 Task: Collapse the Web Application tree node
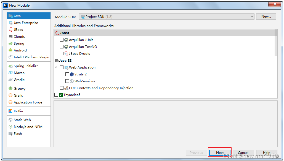coord(56,67)
